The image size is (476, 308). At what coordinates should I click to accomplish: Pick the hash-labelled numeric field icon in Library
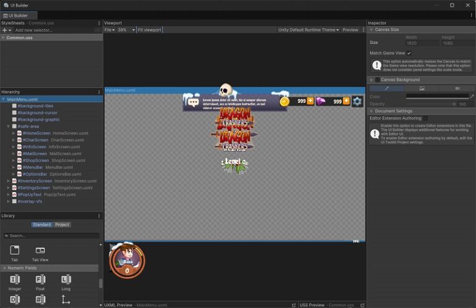(x=40, y=300)
